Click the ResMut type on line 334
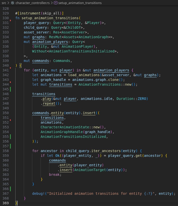The image size is (178, 206). [x=55, y=37]
